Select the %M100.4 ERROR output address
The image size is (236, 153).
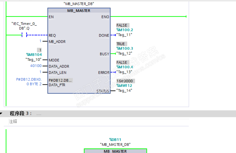(x=125, y=67)
